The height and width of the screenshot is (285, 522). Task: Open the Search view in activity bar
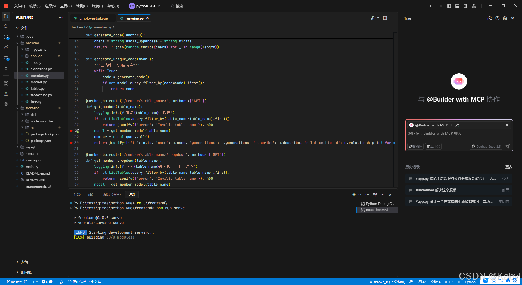[x=6, y=26]
